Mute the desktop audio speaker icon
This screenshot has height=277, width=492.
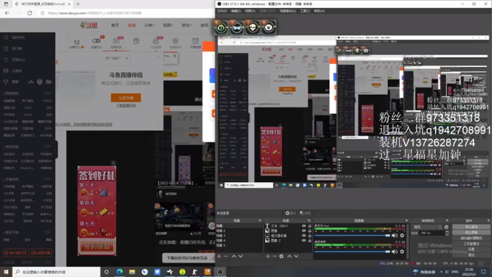coord(394,252)
